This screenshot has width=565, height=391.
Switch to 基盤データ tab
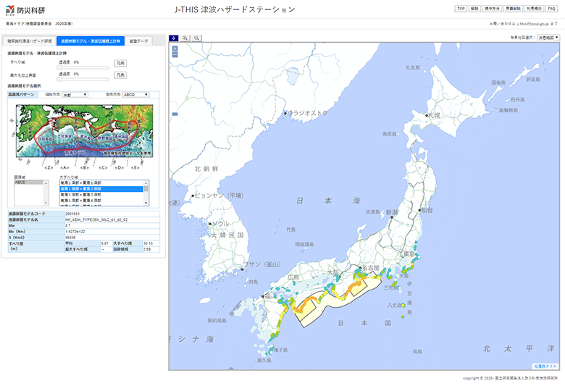point(138,41)
